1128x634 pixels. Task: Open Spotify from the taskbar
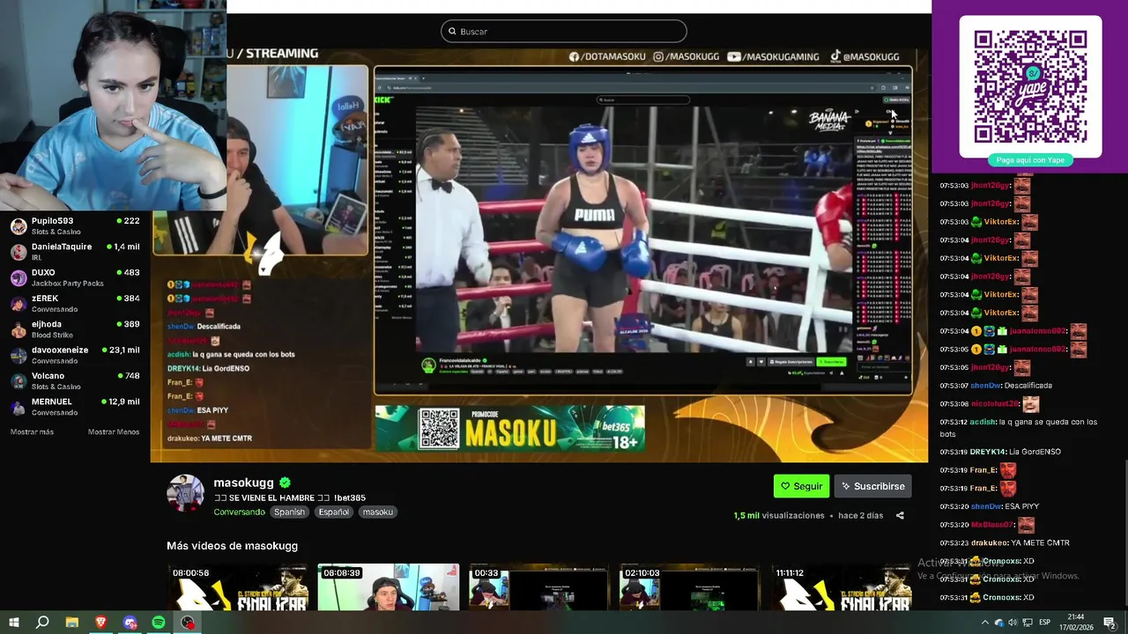(159, 623)
